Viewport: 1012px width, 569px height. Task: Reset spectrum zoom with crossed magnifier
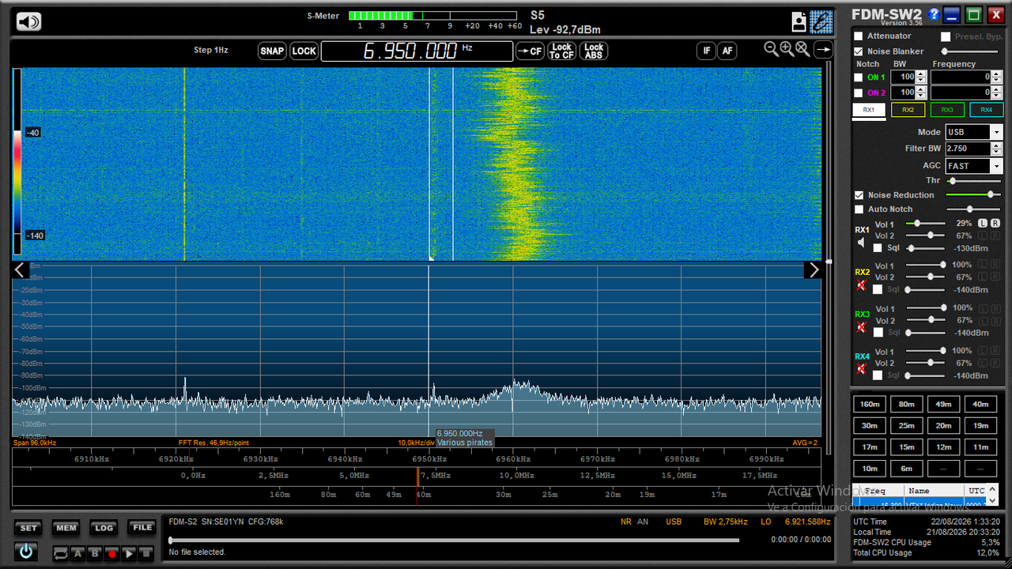click(802, 49)
